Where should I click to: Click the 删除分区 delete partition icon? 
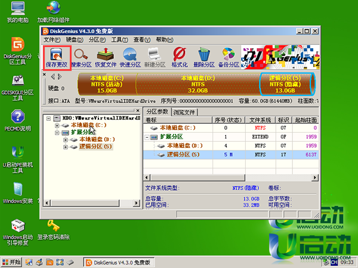coord(204,58)
